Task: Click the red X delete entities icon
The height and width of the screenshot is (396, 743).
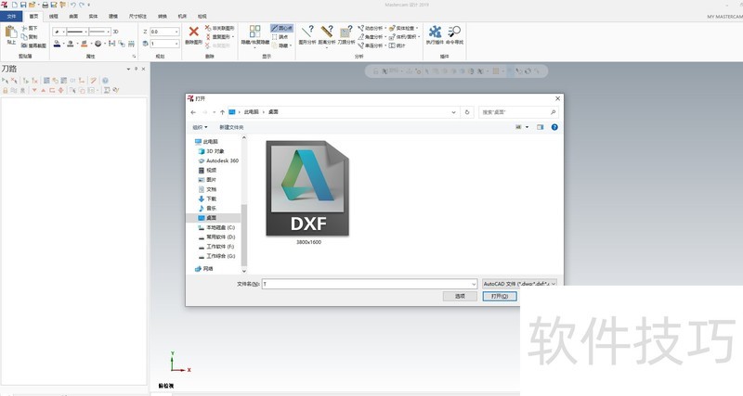Action: pos(193,32)
